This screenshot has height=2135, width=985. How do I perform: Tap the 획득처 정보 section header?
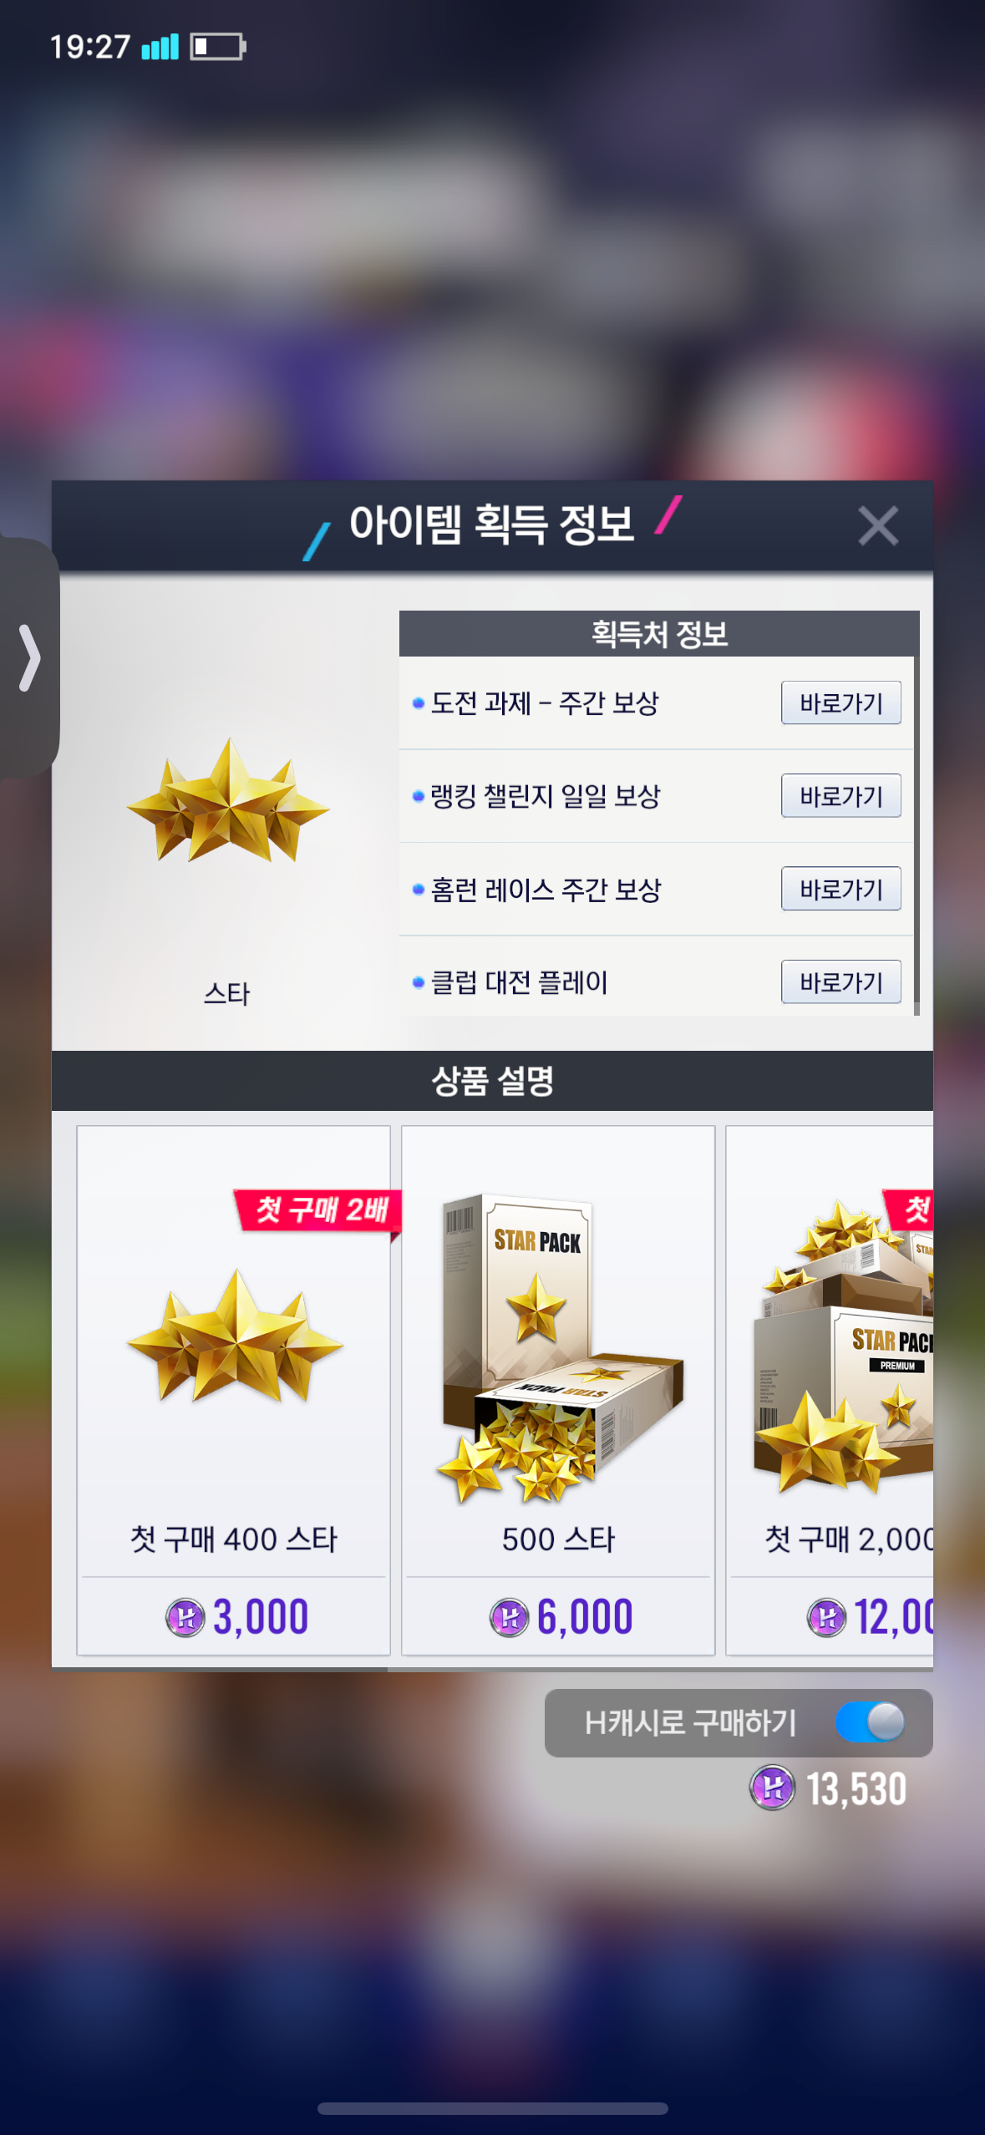pos(659,634)
